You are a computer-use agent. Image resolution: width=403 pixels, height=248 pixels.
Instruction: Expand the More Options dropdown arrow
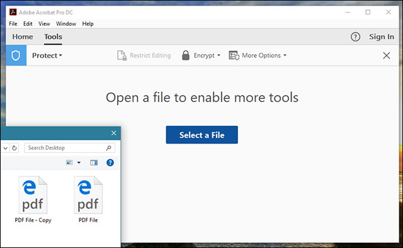coord(285,55)
